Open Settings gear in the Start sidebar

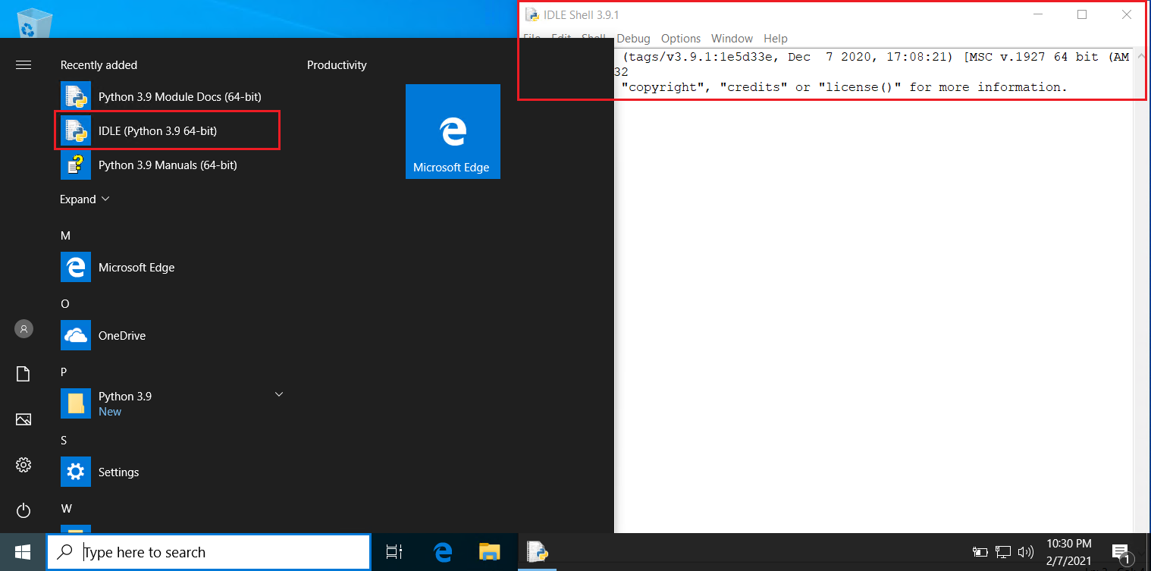[x=24, y=465]
